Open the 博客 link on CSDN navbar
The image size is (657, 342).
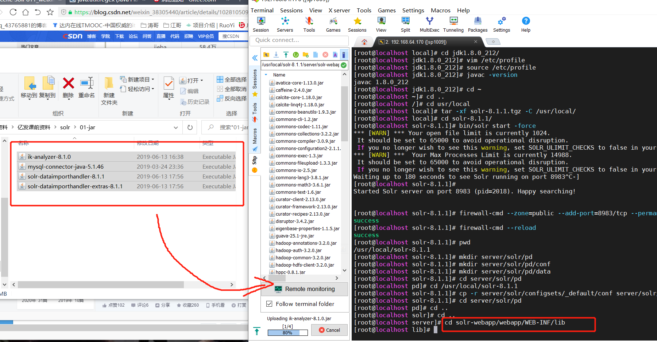pyautogui.click(x=92, y=36)
